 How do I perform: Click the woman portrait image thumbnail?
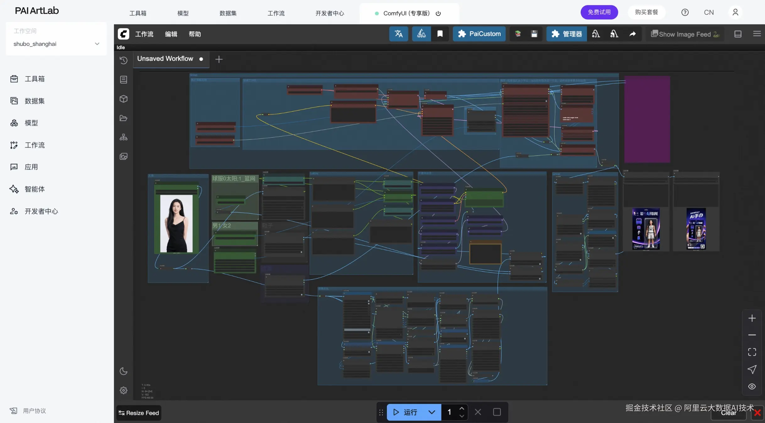176,223
